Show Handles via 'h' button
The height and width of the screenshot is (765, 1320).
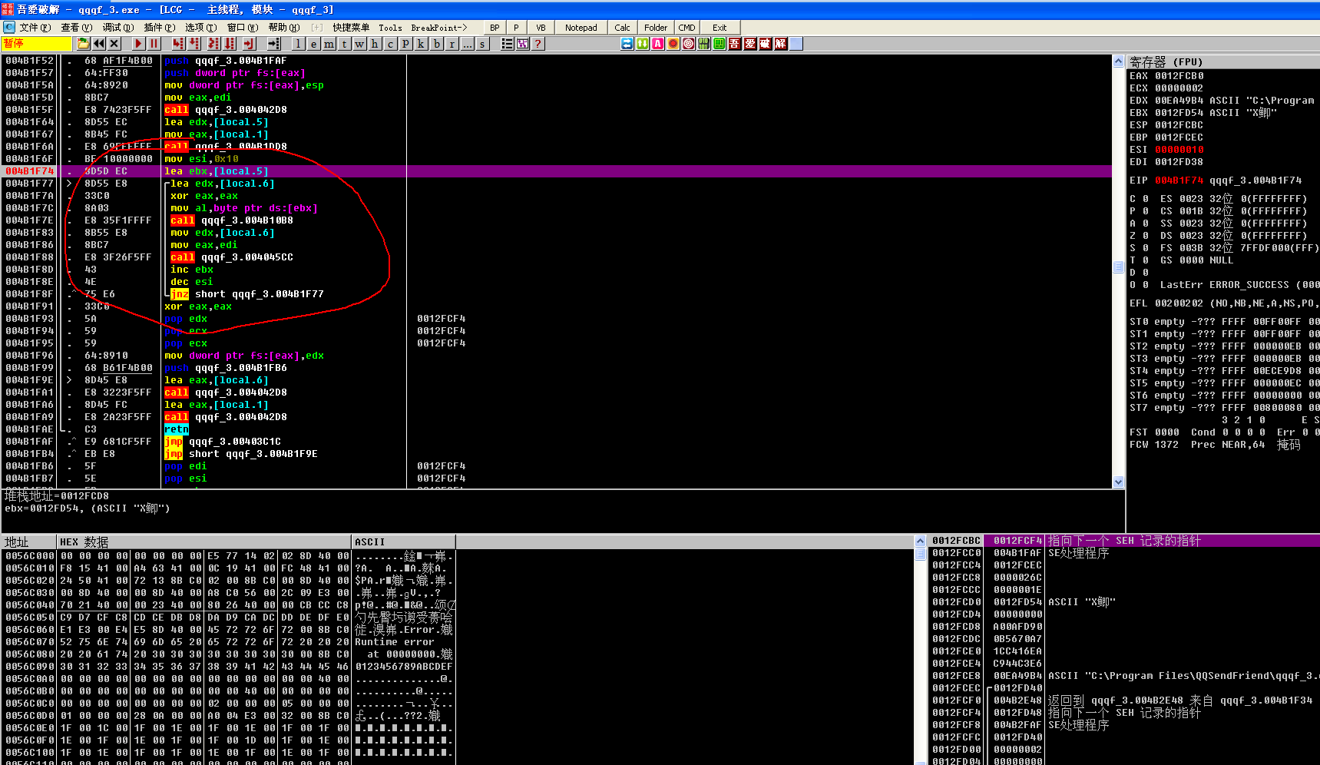pyautogui.click(x=375, y=44)
